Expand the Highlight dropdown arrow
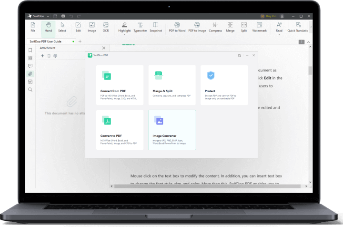The width and height of the screenshot is (343, 227). (124, 35)
